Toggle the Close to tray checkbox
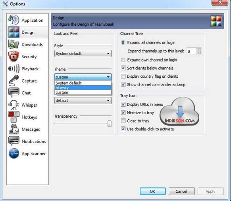The image size is (231, 201). coord(123,121)
